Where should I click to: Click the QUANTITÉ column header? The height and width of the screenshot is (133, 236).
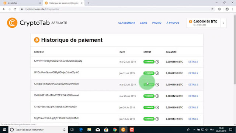point(171,52)
